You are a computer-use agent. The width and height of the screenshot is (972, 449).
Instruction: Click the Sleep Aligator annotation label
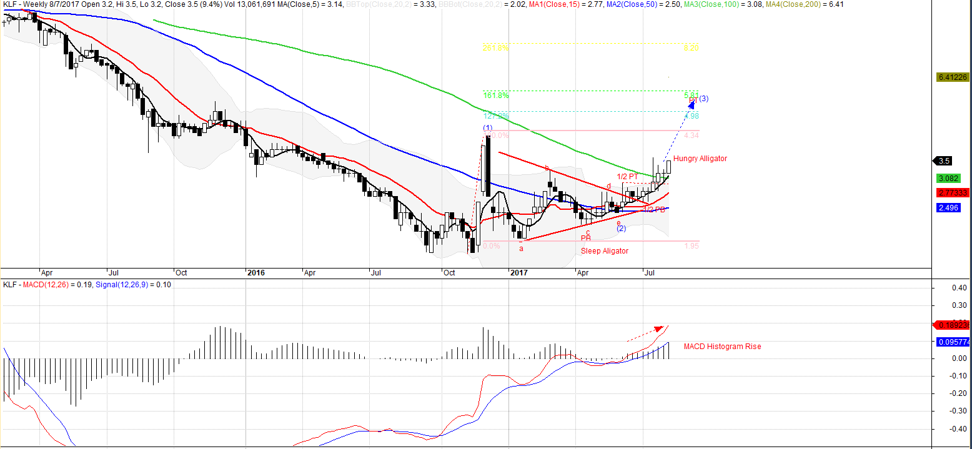[605, 251]
